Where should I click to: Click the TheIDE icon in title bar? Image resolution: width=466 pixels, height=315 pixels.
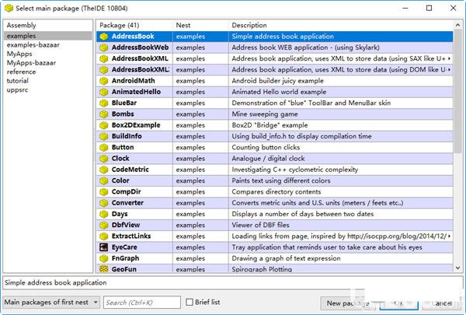[9, 8]
